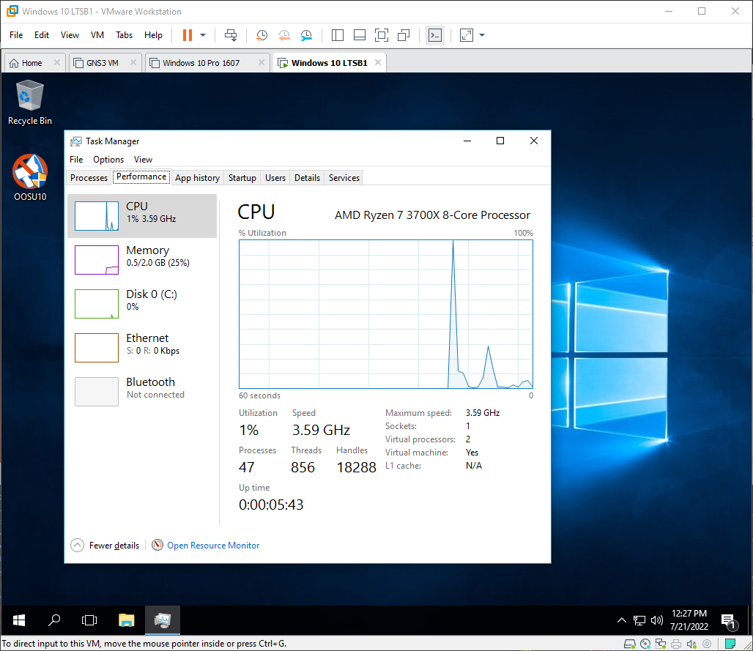
Task: Switch to the Users tab
Action: click(275, 178)
